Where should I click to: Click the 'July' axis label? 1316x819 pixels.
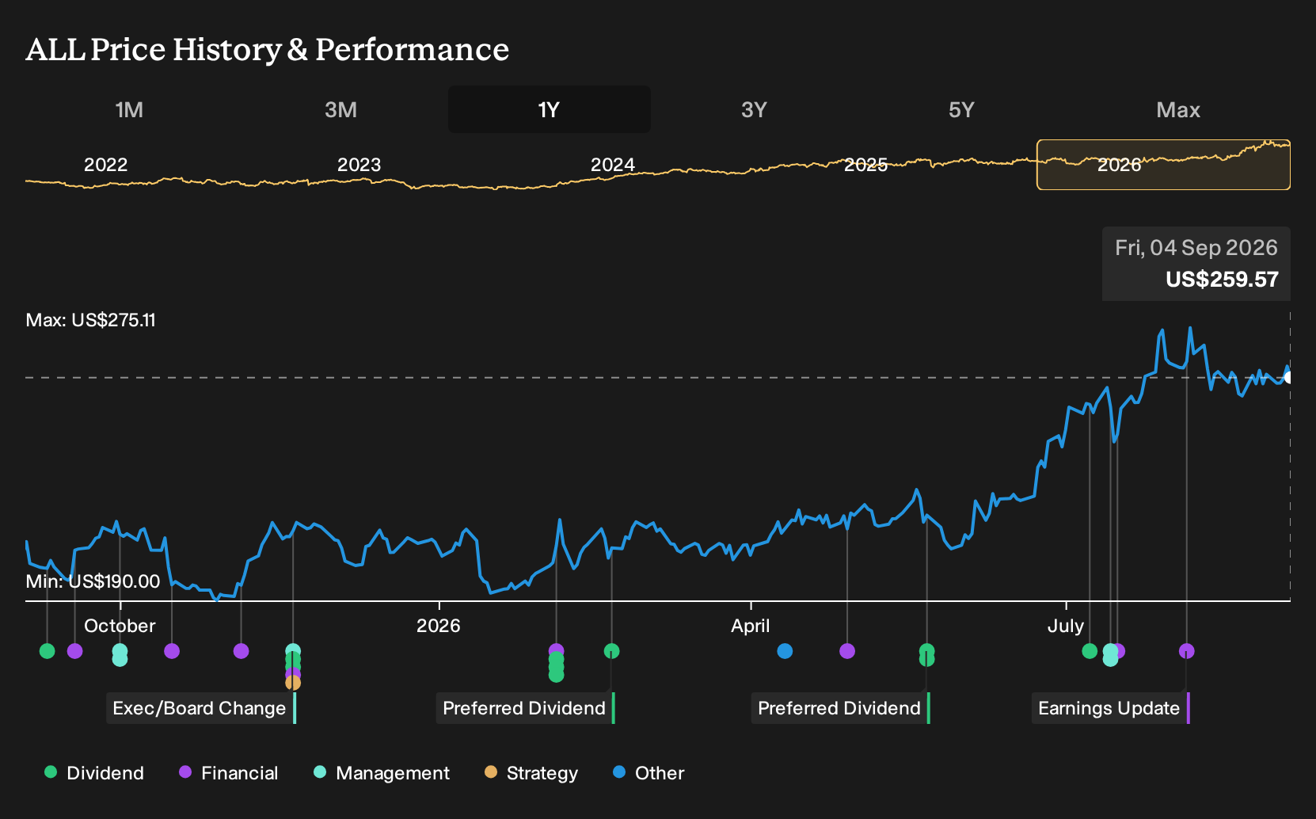click(x=1066, y=626)
